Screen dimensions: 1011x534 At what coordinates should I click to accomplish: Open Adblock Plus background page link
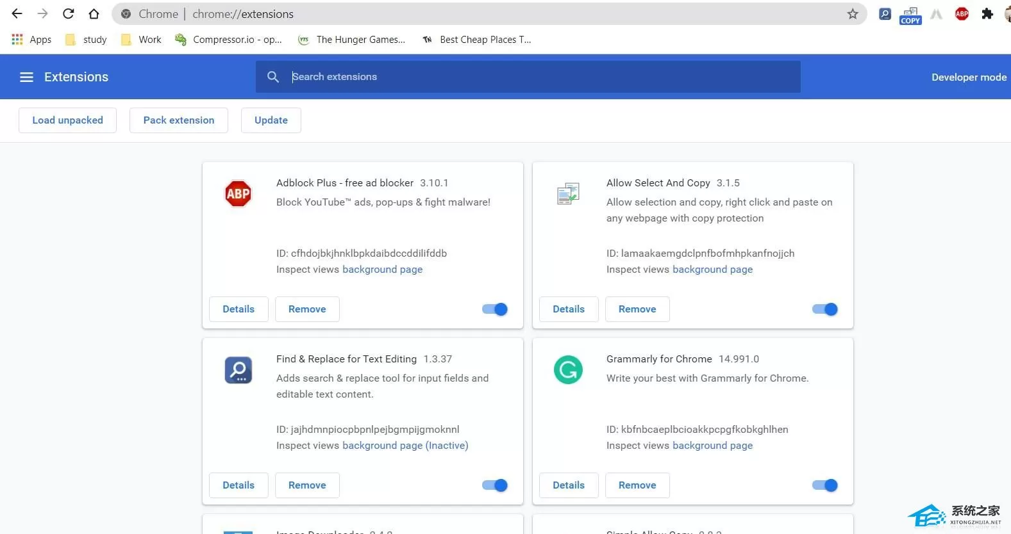[382, 270]
